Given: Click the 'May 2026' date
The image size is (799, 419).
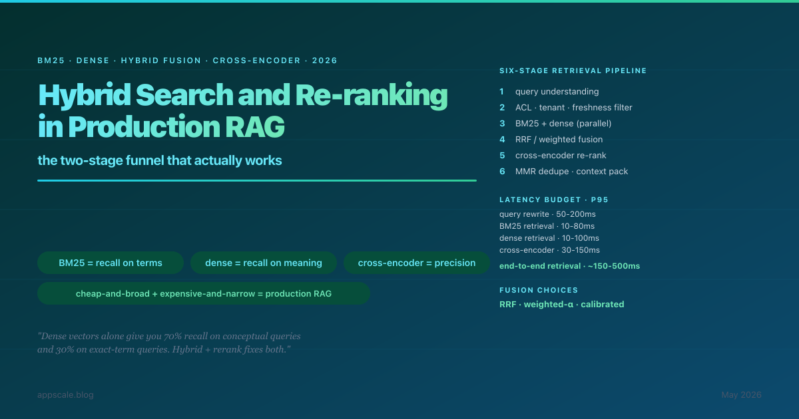Looking at the screenshot, I should coord(741,395).
